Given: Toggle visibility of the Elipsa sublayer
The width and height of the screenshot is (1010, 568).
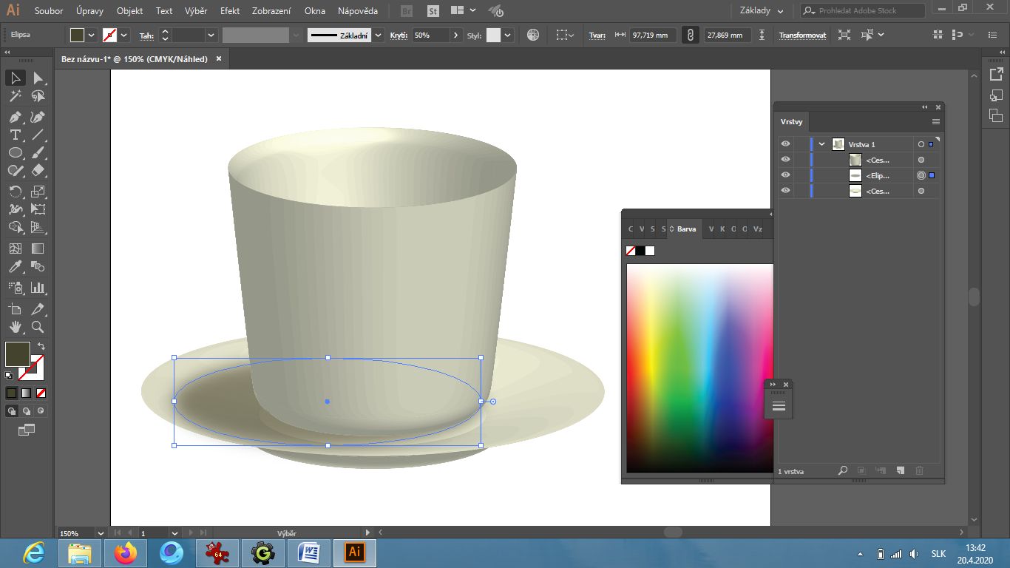Looking at the screenshot, I should [785, 175].
